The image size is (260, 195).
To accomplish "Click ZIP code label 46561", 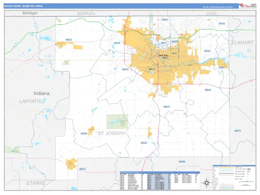I will click(222, 68).
